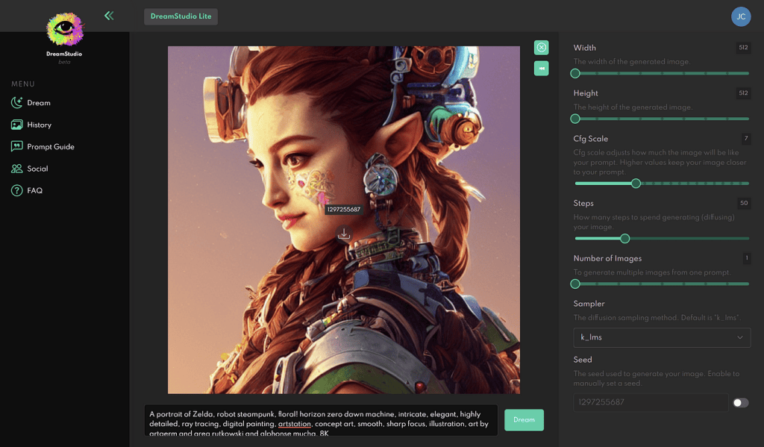Image resolution: width=764 pixels, height=447 pixels.
Task: Enable manual seed entry
Action: click(739, 402)
